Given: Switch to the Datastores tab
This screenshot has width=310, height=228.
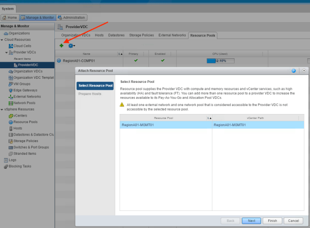Looking at the screenshot, I should pos(116,35).
